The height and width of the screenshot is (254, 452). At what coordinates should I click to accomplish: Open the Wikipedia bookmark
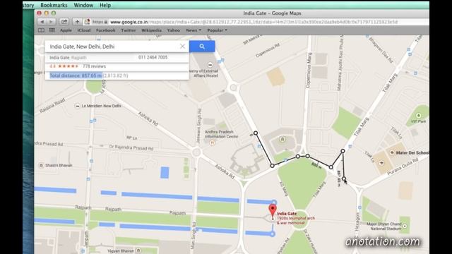(x=151, y=30)
